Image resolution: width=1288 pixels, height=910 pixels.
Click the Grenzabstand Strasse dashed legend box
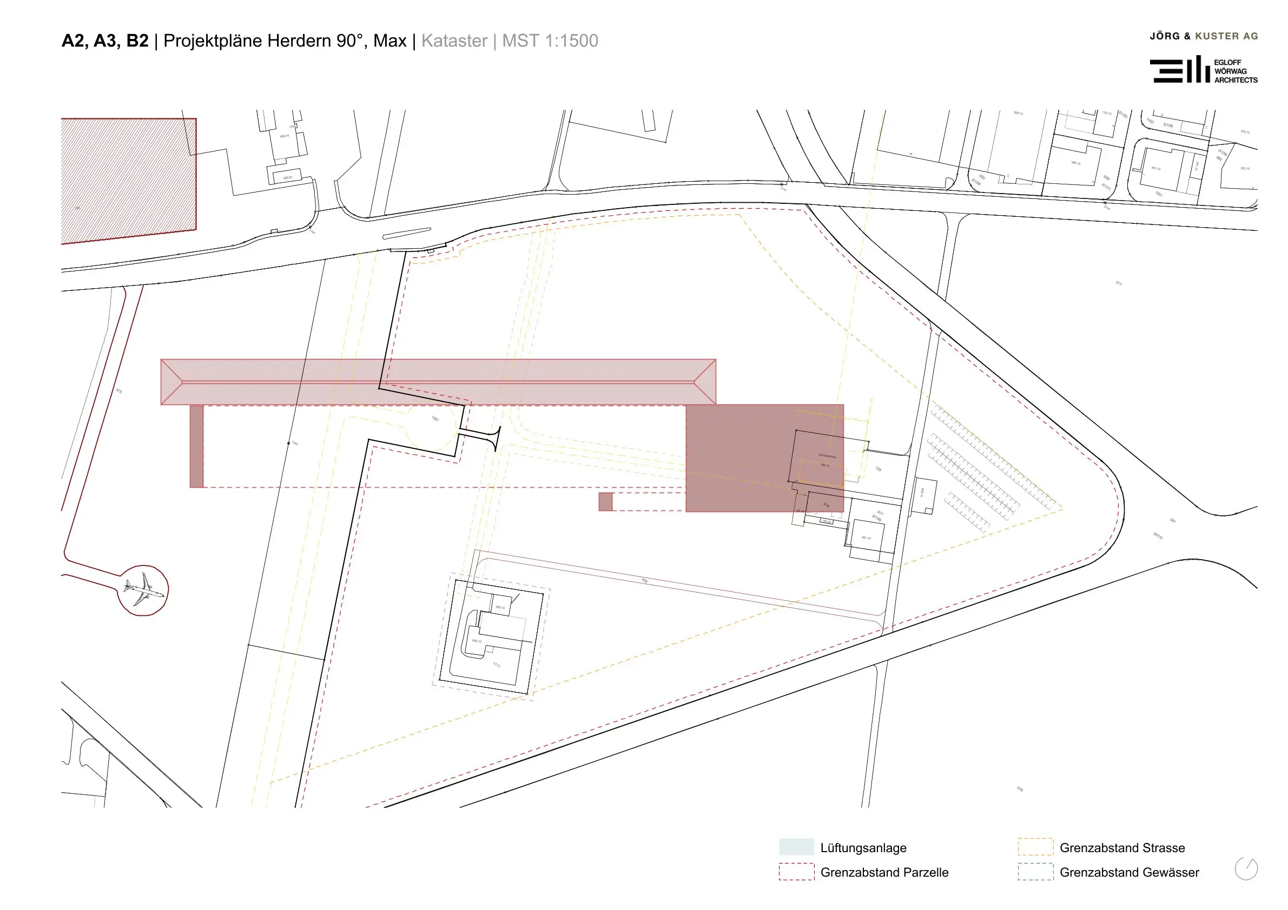(x=1035, y=847)
